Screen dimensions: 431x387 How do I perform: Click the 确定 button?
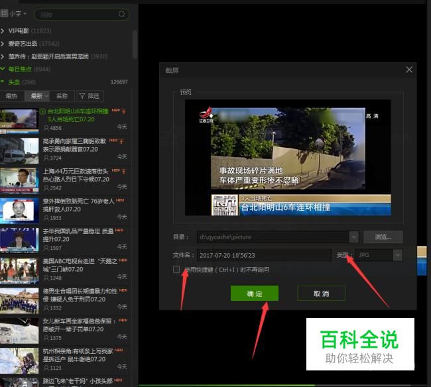coord(254,294)
